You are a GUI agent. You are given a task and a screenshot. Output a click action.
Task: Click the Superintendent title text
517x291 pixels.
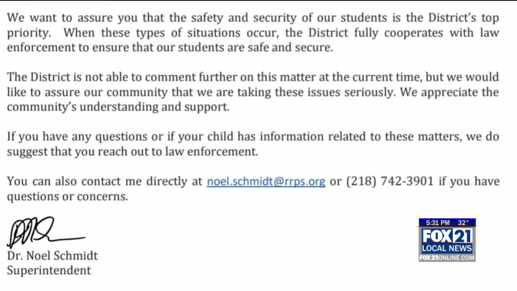click(x=49, y=270)
